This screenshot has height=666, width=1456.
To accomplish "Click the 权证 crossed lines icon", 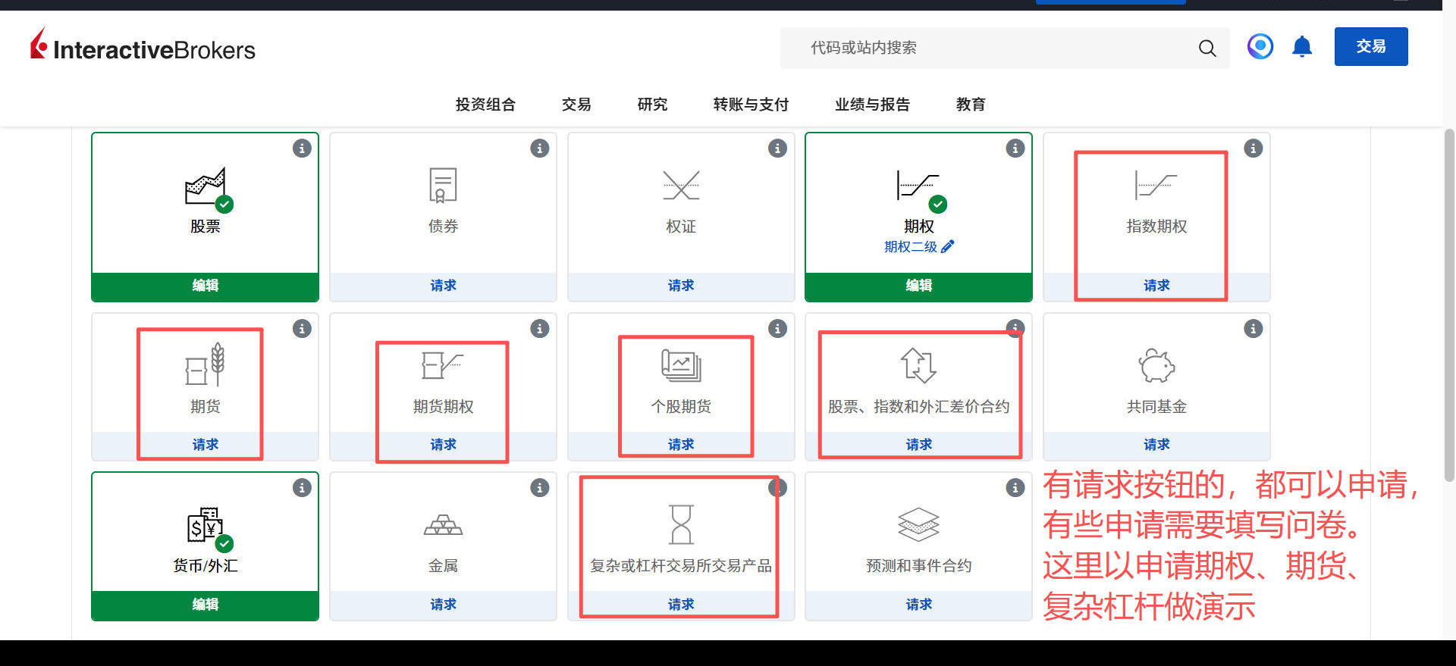I will click(680, 186).
